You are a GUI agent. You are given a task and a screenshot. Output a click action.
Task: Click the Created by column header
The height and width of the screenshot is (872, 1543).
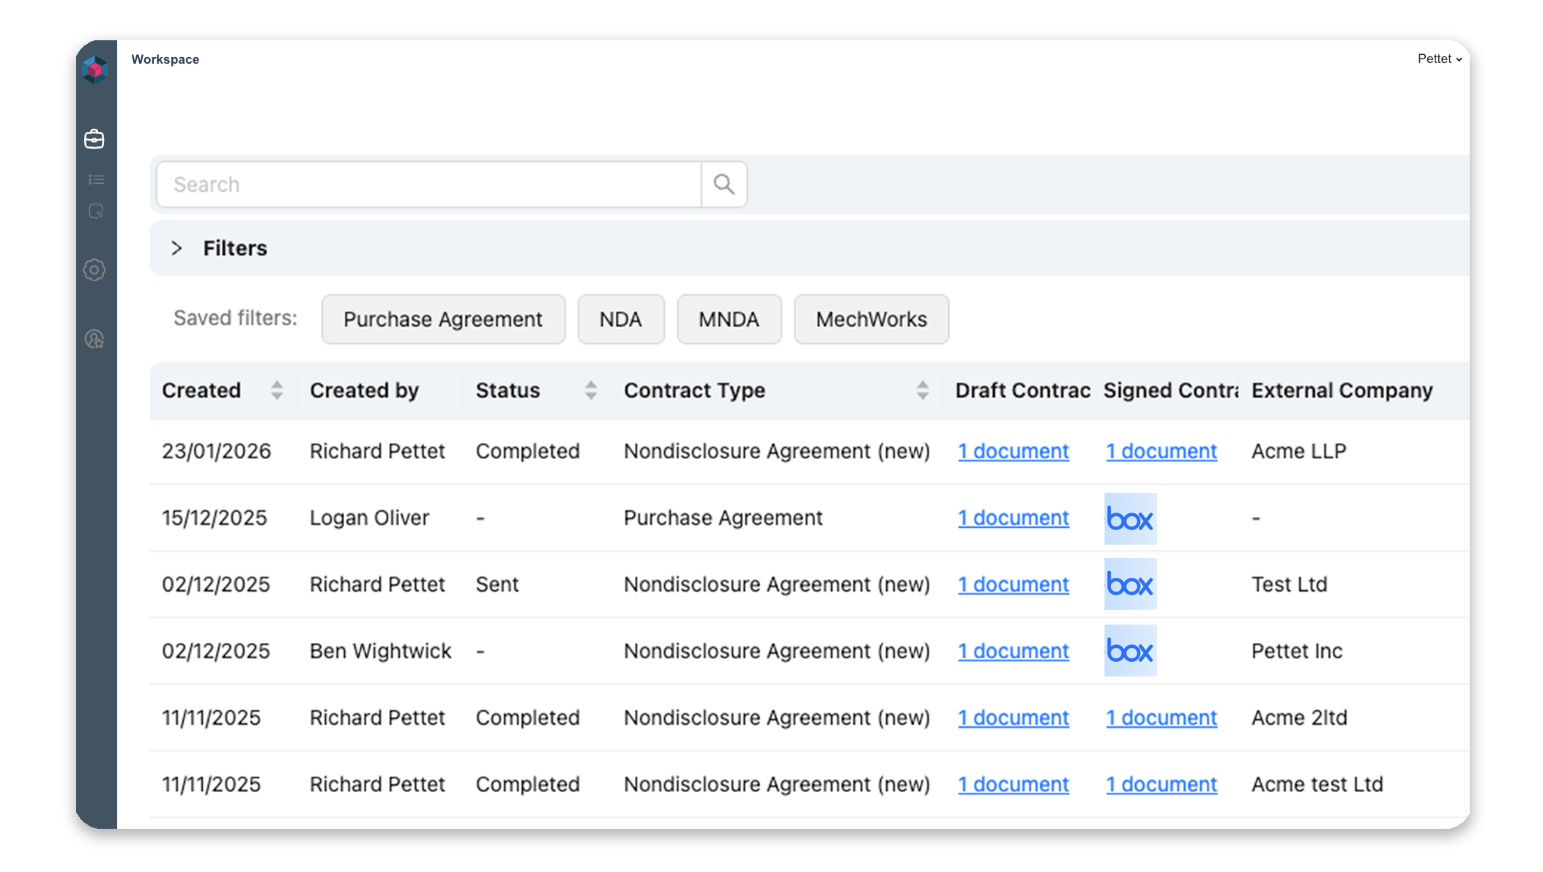[364, 390]
